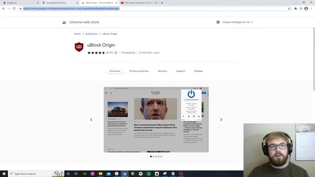The width and height of the screenshot is (315, 177).
Task: Open the Support tab
Action: click(x=181, y=71)
